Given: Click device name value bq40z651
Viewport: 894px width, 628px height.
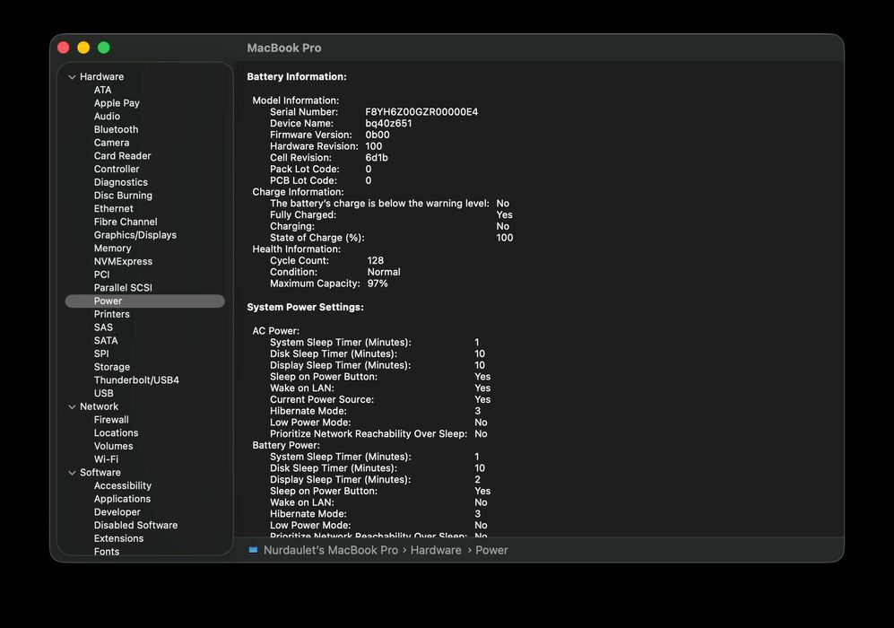Looking at the screenshot, I should pyautogui.click(x=388, y=123).
